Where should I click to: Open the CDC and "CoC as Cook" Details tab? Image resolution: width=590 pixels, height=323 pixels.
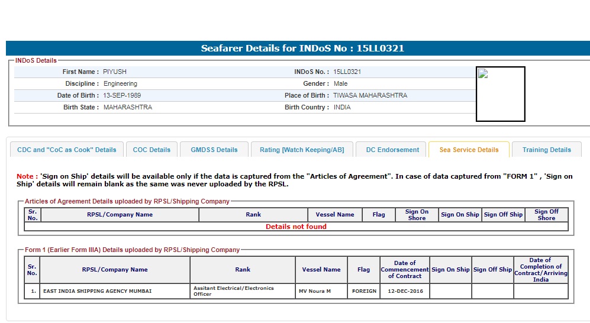click(x=67, y=150)
